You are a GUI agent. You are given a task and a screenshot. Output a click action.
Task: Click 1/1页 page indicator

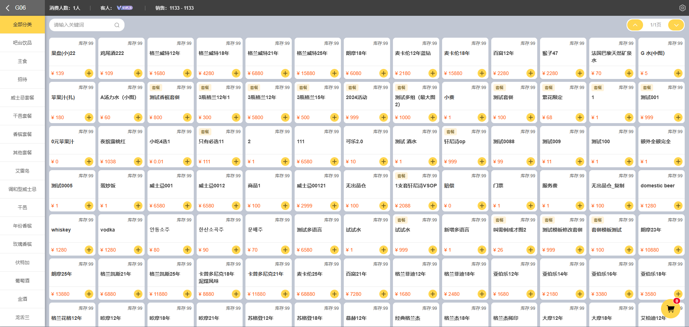[x=656, y=25]
